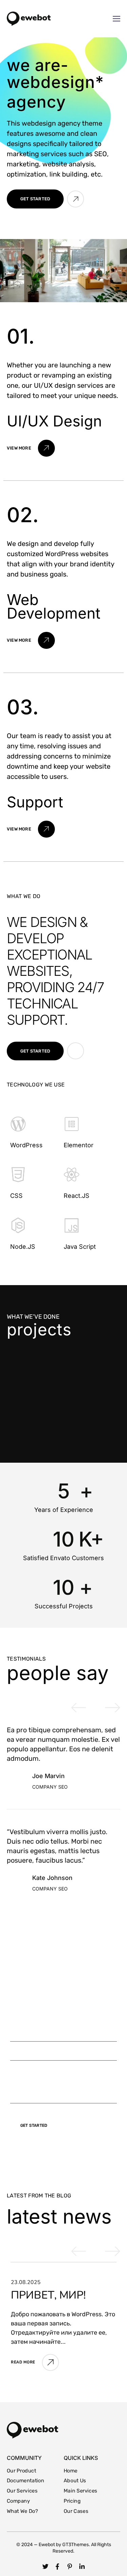Go to next testimonial with the right arrow
The image size is (127, 2576).
[112, 1707]
